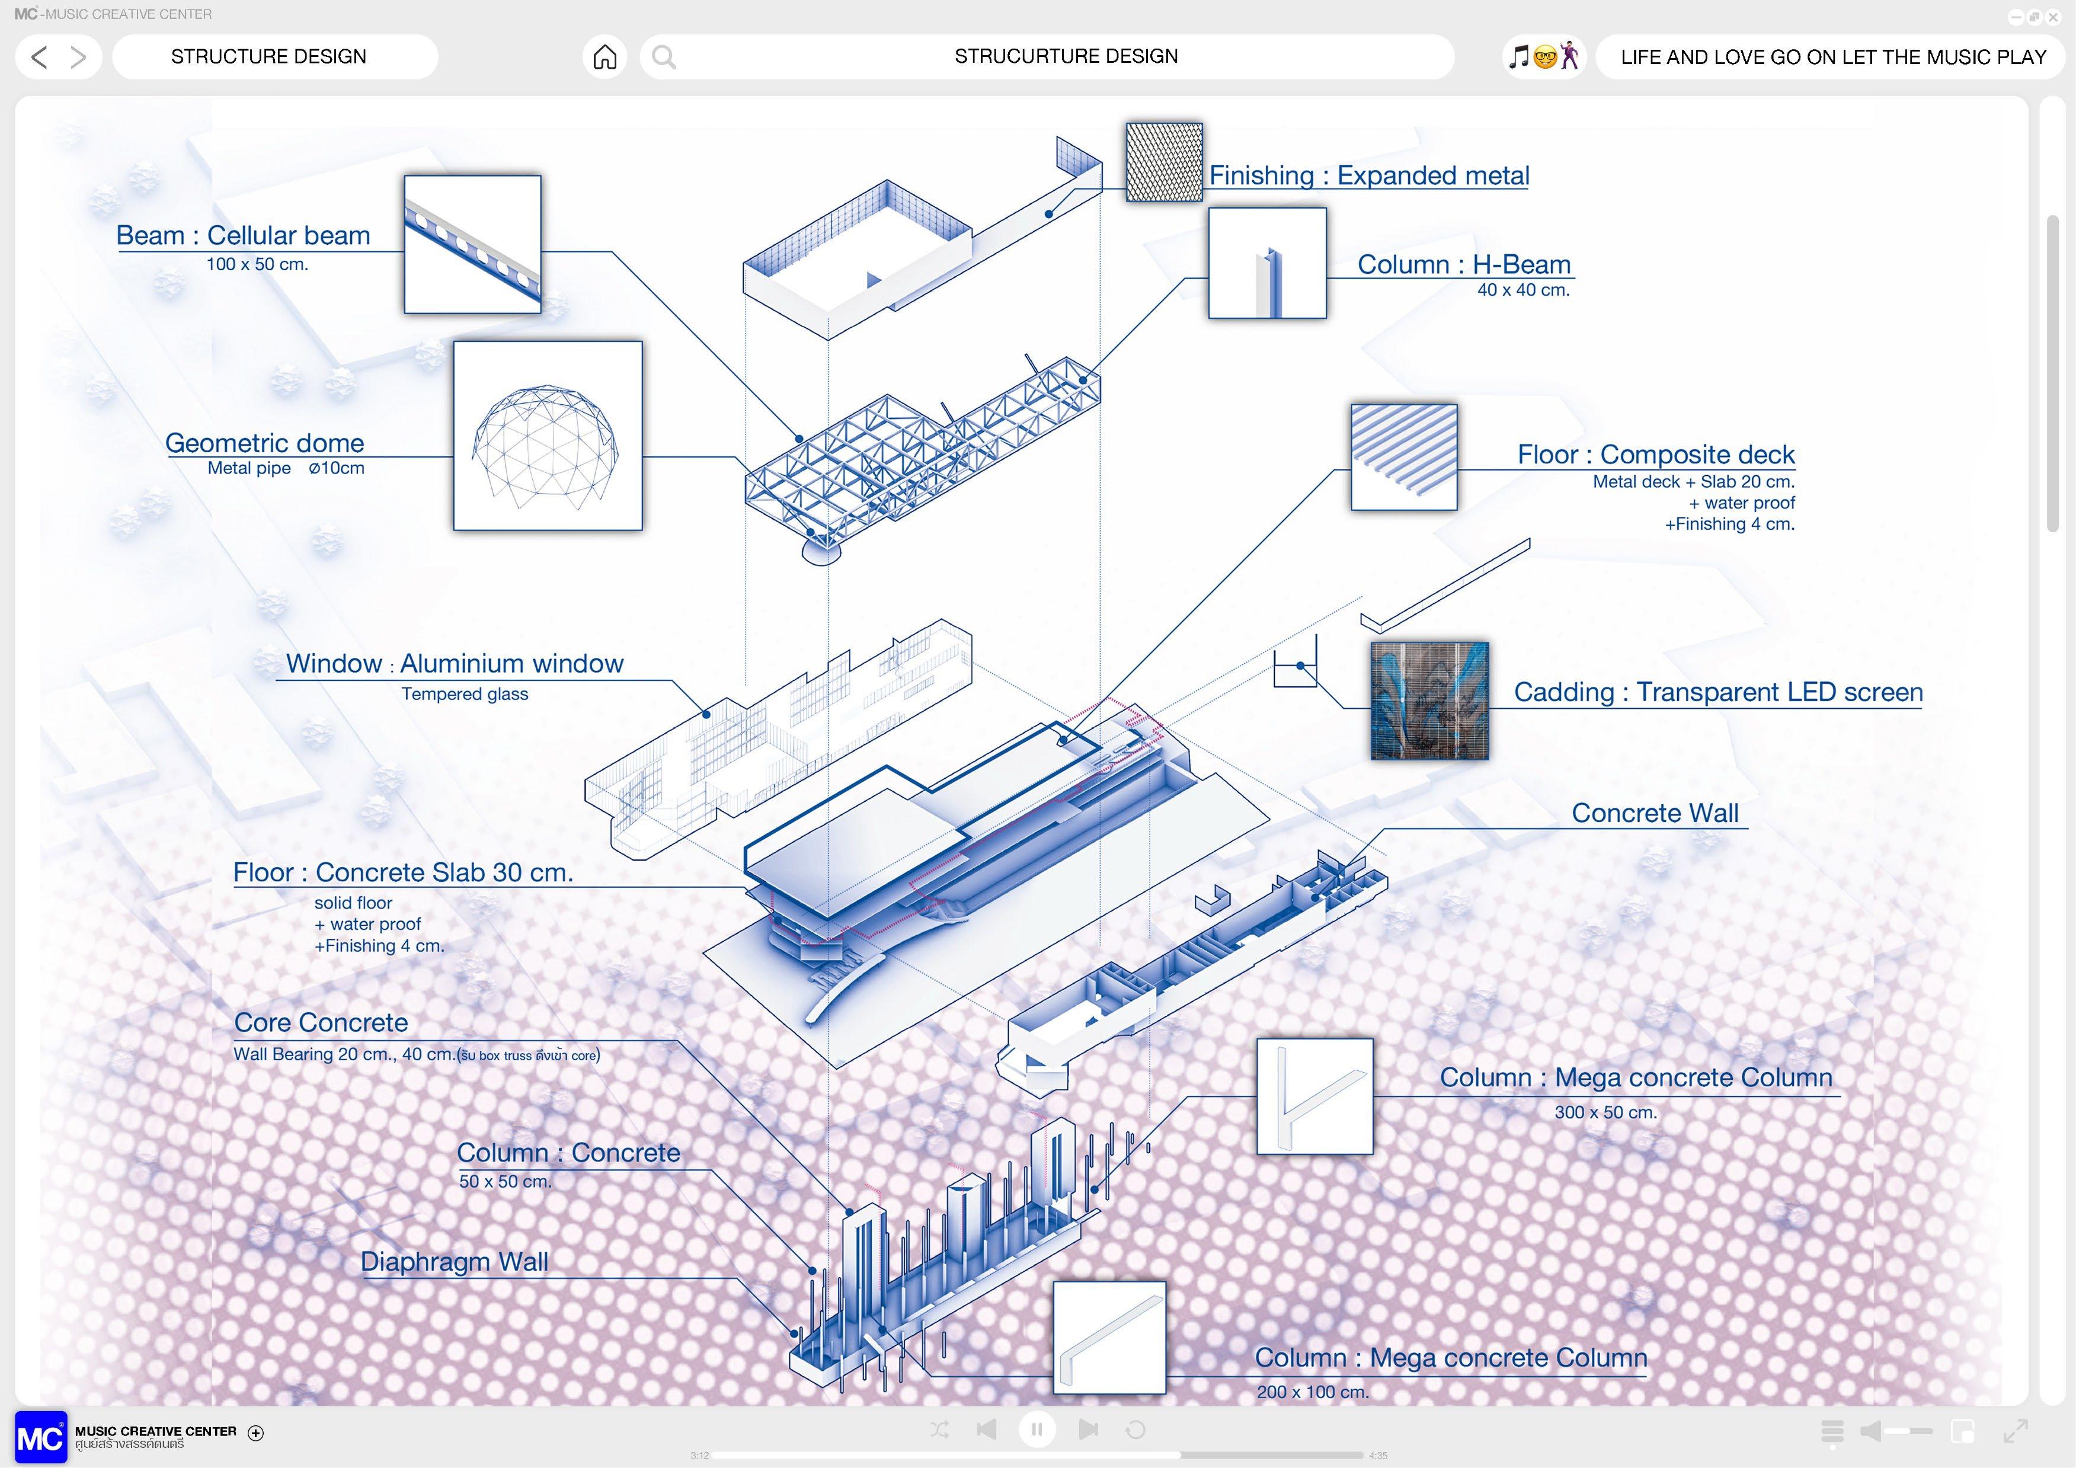
Task: Click the forward navigation arrow
Action: click(x=79, y=57)
